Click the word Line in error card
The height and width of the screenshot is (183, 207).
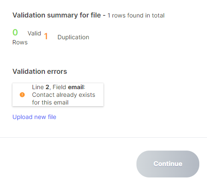click(38, 87)
